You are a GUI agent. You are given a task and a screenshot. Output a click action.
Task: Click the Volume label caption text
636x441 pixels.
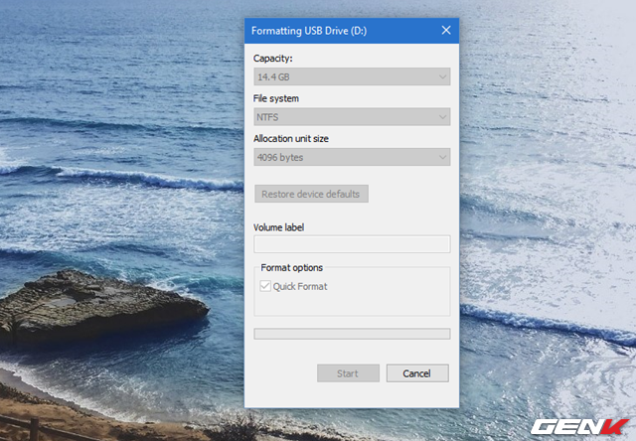pyautogui.click(x=278, y=227)
